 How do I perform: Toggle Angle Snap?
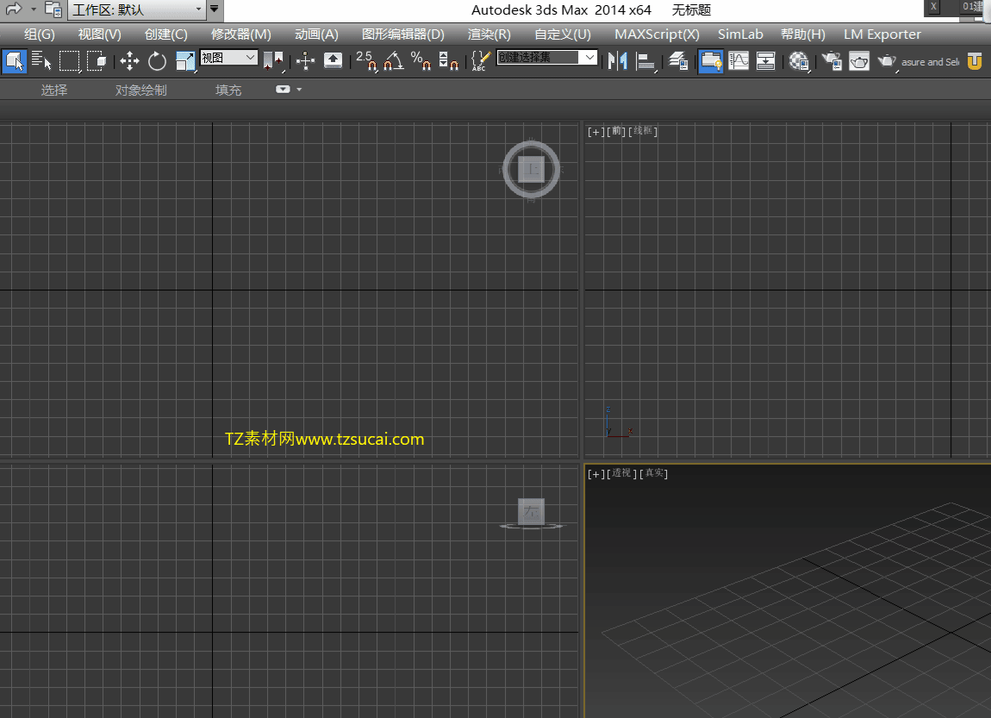point(393,60)
